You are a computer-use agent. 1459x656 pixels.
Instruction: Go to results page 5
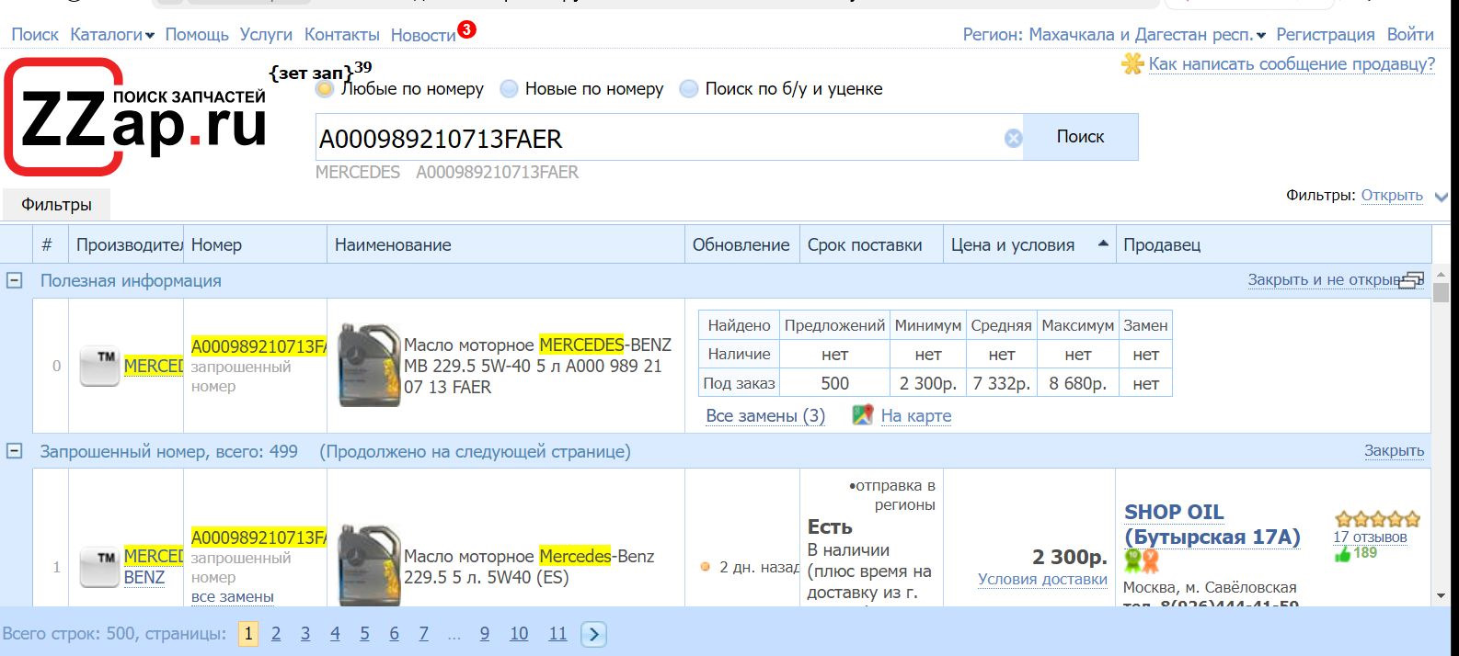coord(364,634)
